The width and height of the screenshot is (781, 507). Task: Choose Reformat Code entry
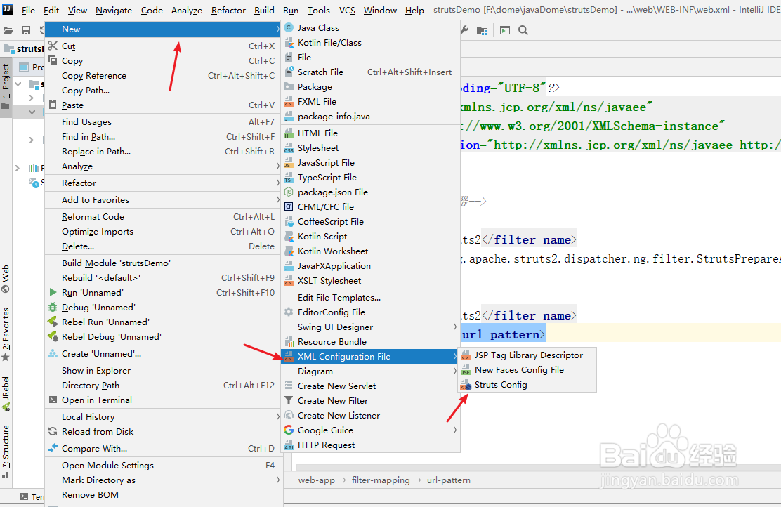164,217
